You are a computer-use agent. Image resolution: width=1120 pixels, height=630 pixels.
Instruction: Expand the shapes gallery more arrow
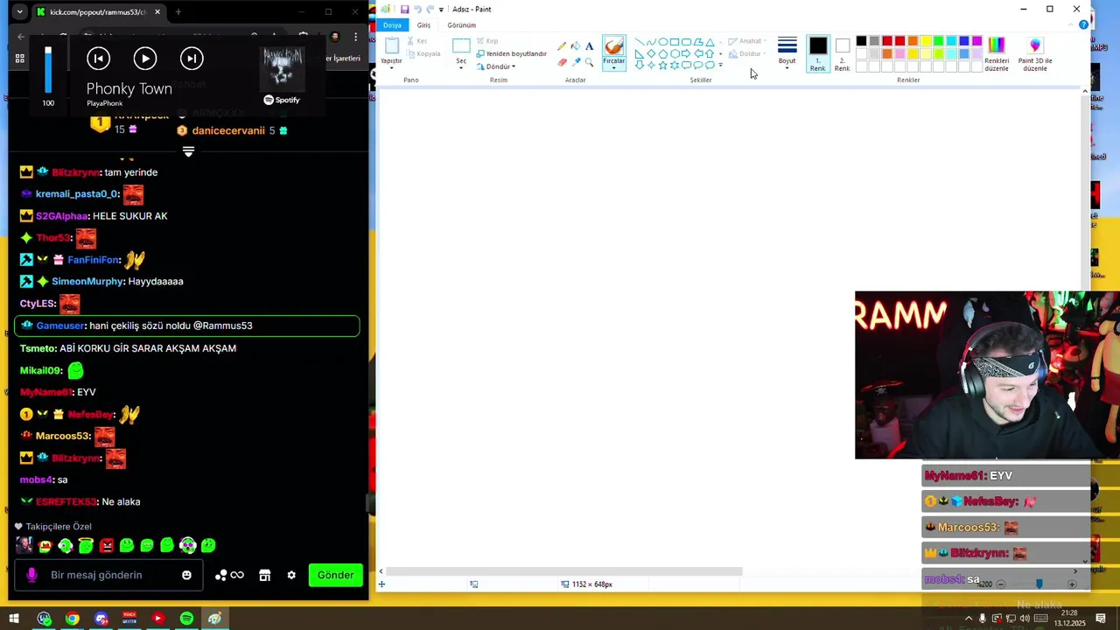pos(720,66)
